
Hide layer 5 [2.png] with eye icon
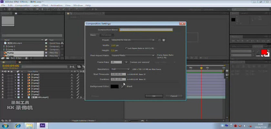click(3, 86)
